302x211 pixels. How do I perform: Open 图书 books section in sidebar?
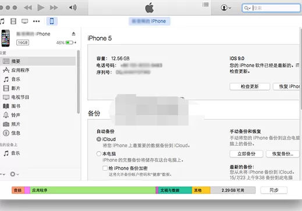pyautogui.click(x=38, y=106)
